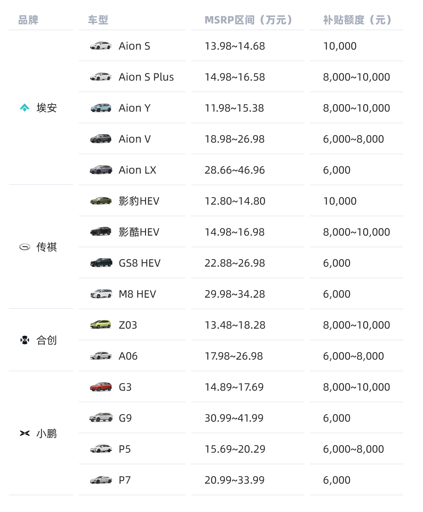The image size is (423, 512).
Task: Click the 补贴额度 column header
Action: pos(358,20)
